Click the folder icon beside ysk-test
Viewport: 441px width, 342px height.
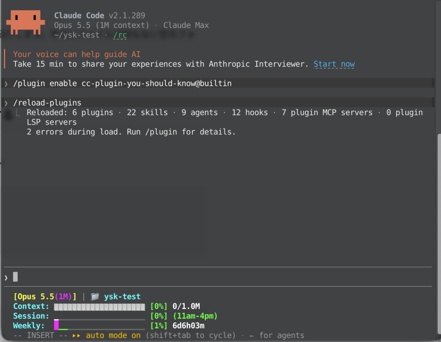coord(95,296)
